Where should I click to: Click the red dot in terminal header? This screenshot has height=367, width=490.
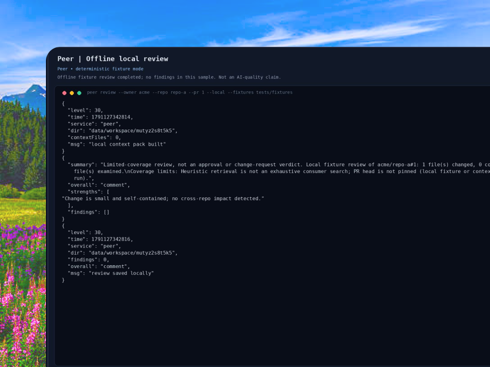[65, 93]
